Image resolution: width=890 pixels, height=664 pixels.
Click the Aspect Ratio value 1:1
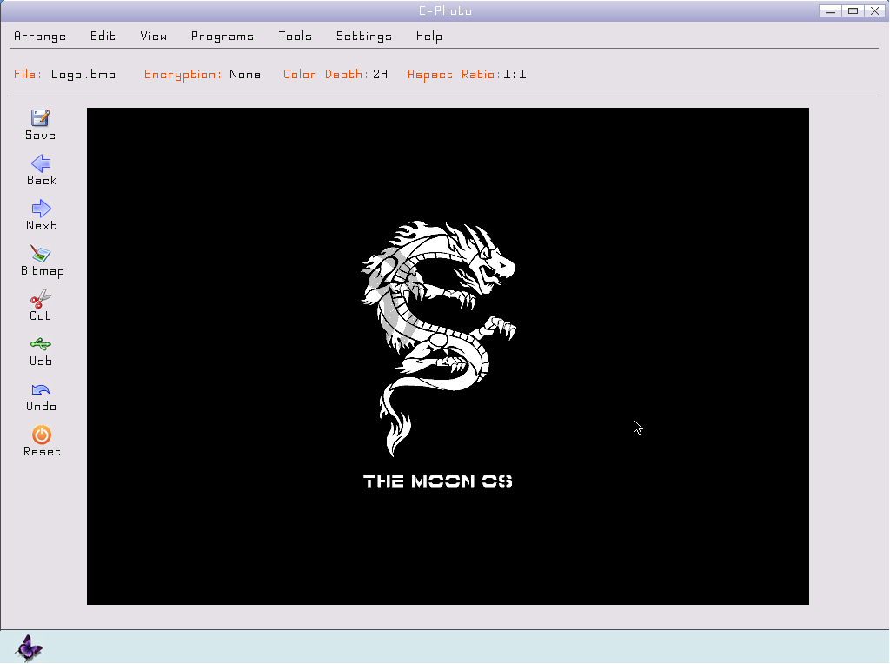click(x=515, y=75)
